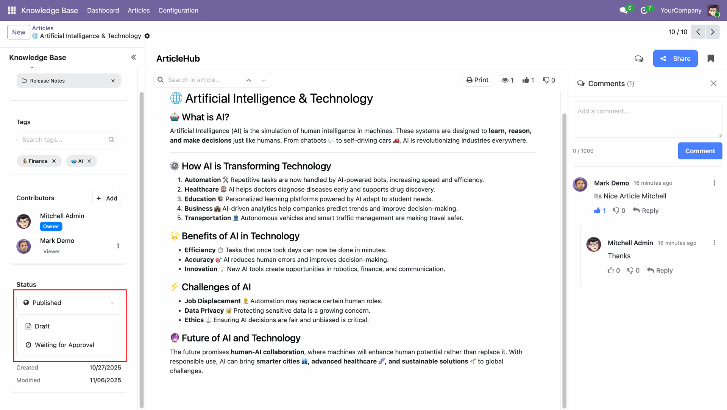
Task: Click the chat messages icon in navbar
Action: 624,10
